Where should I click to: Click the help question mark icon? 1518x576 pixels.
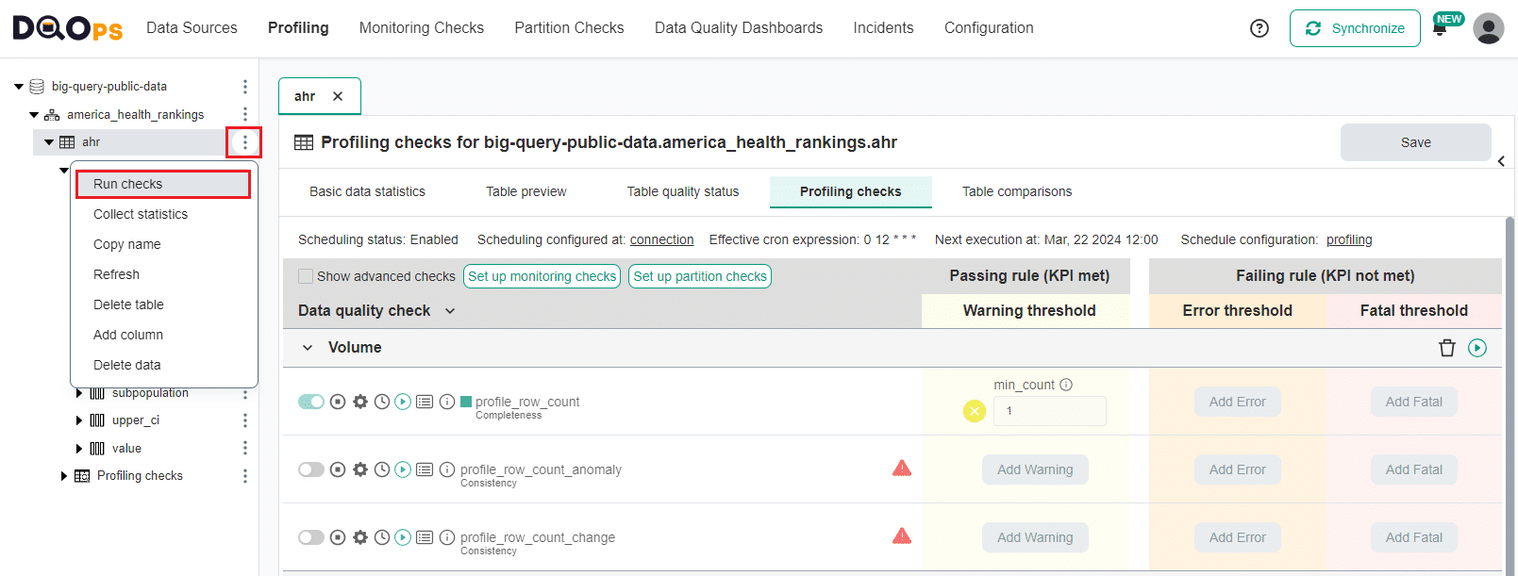(x=1259, y=28)
